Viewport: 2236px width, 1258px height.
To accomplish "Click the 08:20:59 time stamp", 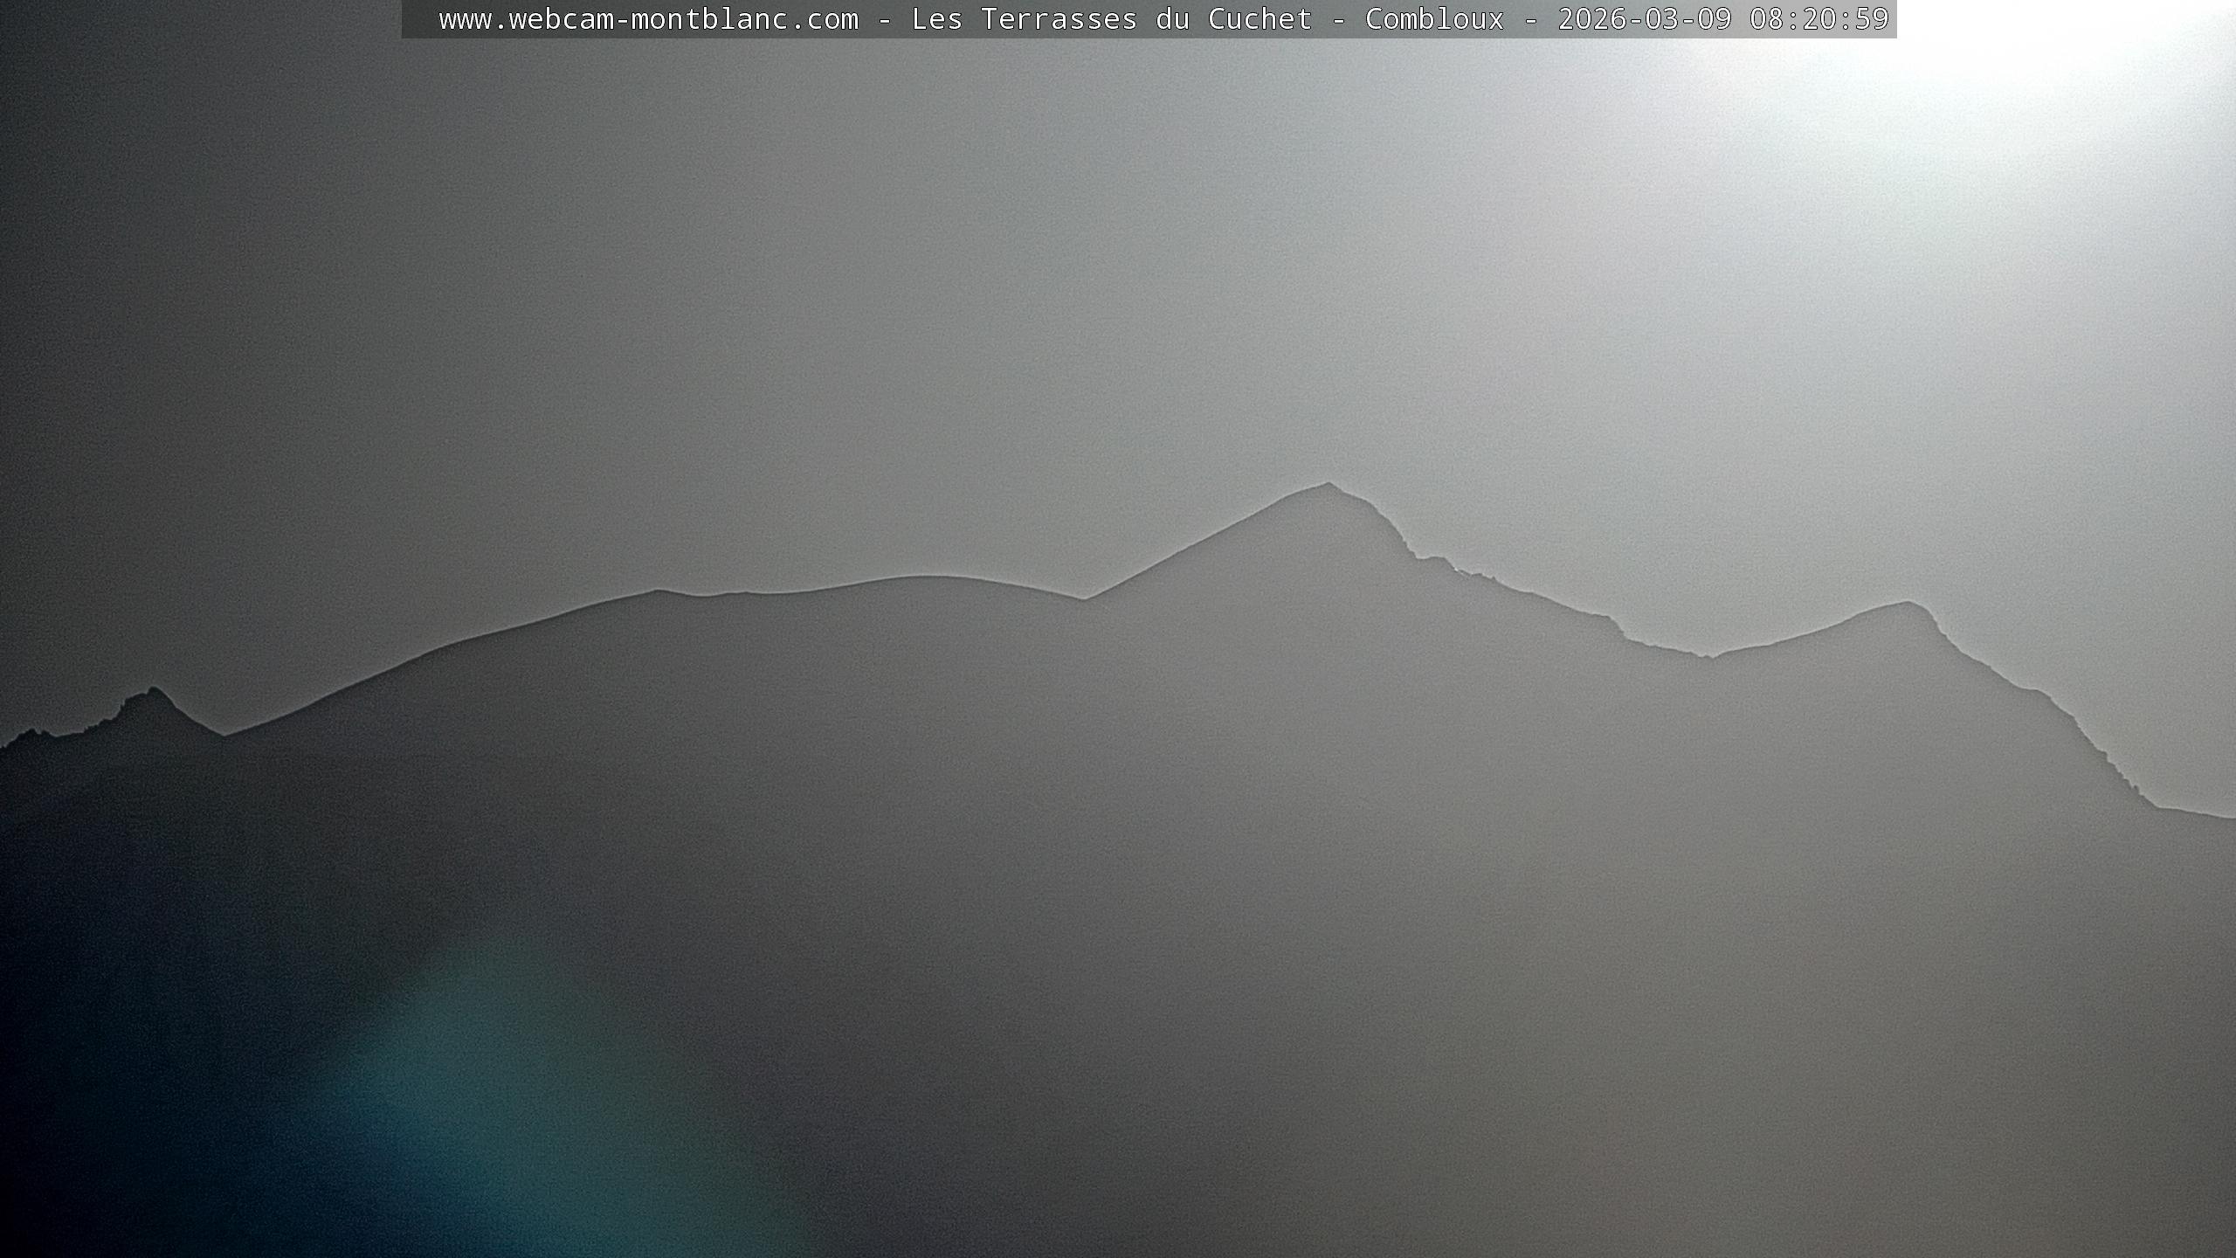I will tap(1818, 19).
